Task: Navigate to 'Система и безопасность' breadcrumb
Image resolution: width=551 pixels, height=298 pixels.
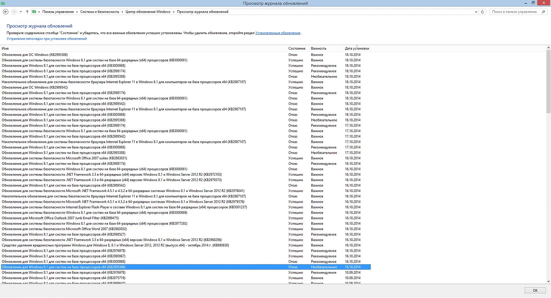Action: (100, 12)
